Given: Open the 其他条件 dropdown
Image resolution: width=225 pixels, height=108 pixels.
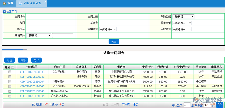Looking at the screenshot, I should (x=39, y=36).
